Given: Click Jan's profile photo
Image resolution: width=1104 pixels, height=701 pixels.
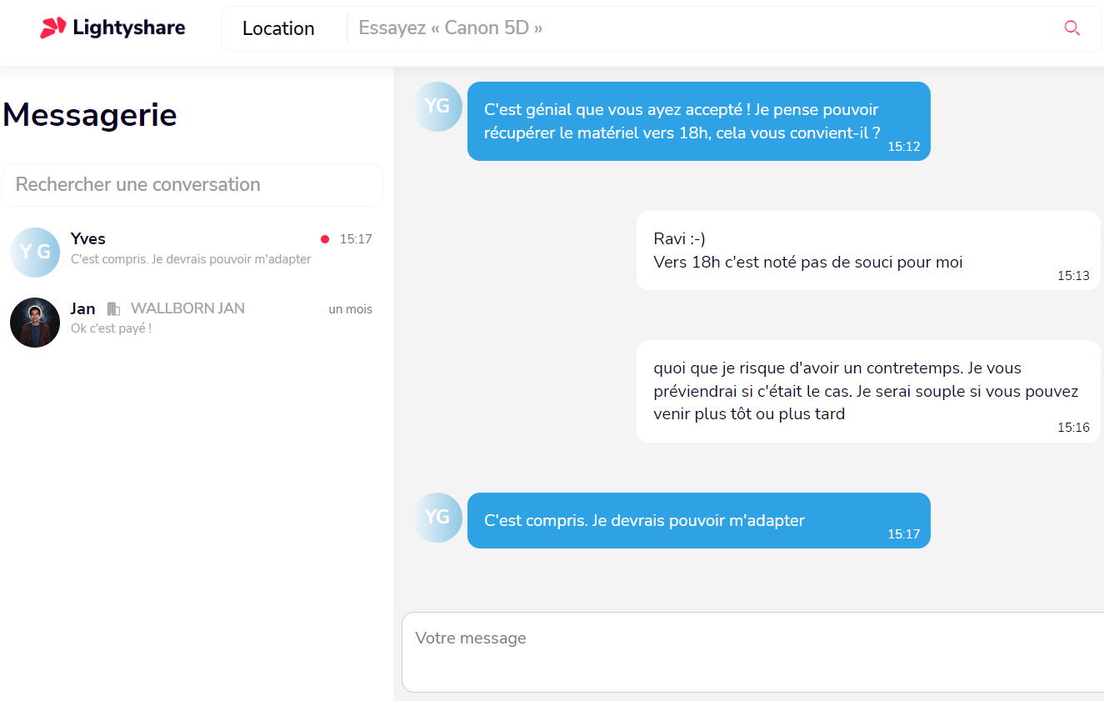Looking at the screenshot, I should pyautogui.click(x=35, y=323).
